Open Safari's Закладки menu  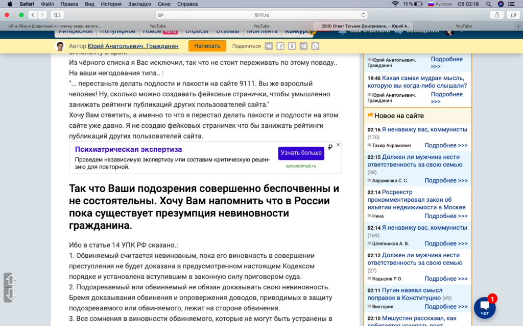139,4
